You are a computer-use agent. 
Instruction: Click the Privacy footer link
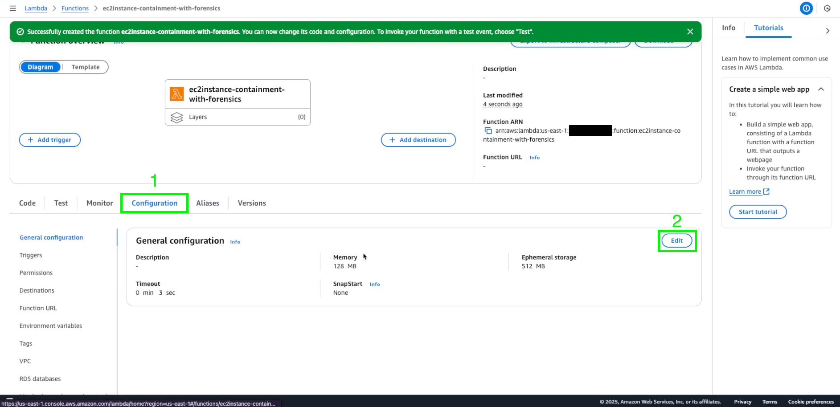click(x=743, y=402)
